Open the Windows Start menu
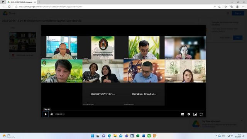The image size is (247, 139). click(x=93, y=136)
